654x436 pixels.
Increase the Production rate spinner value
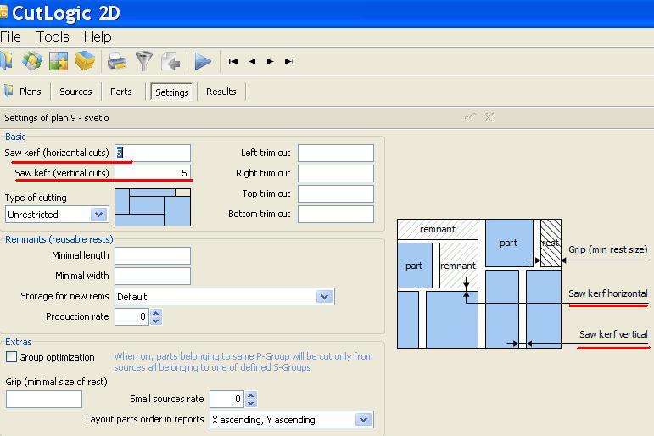tap(155, 312)
